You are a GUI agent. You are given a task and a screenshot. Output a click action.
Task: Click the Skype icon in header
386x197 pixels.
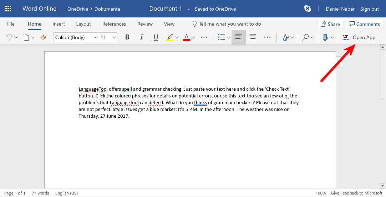(x=308, y=9)
